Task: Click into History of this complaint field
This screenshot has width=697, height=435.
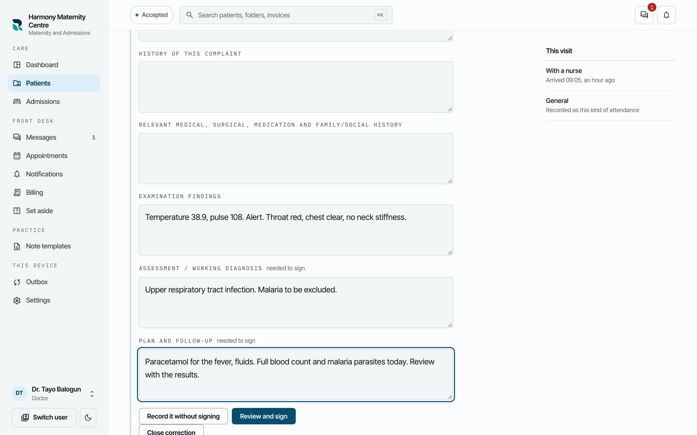Action: point(296,87)
